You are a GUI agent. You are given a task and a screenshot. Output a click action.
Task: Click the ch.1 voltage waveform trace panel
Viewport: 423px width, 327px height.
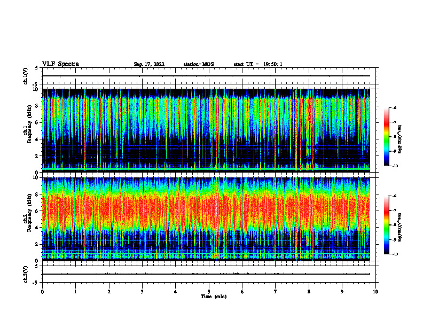(x=209, y=76)
